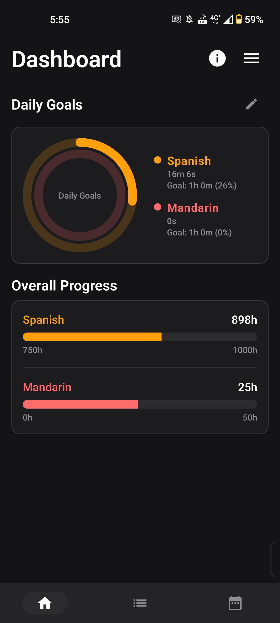
Task: Open the list view from bottom navigation
Action: click(140, 603)
